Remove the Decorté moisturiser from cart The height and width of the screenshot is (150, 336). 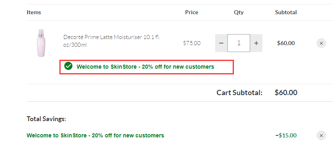pos(321,43)
